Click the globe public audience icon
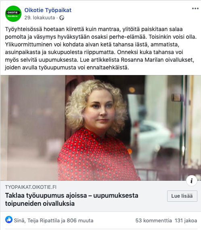The image size is (201, 230). pyautogui.click(x=62, y=18)
